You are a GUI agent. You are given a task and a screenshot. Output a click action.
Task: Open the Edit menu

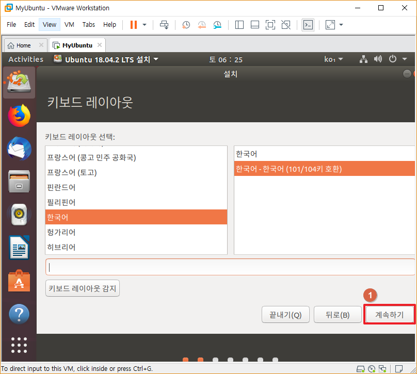pyautogui.click(x=29, y=24)
